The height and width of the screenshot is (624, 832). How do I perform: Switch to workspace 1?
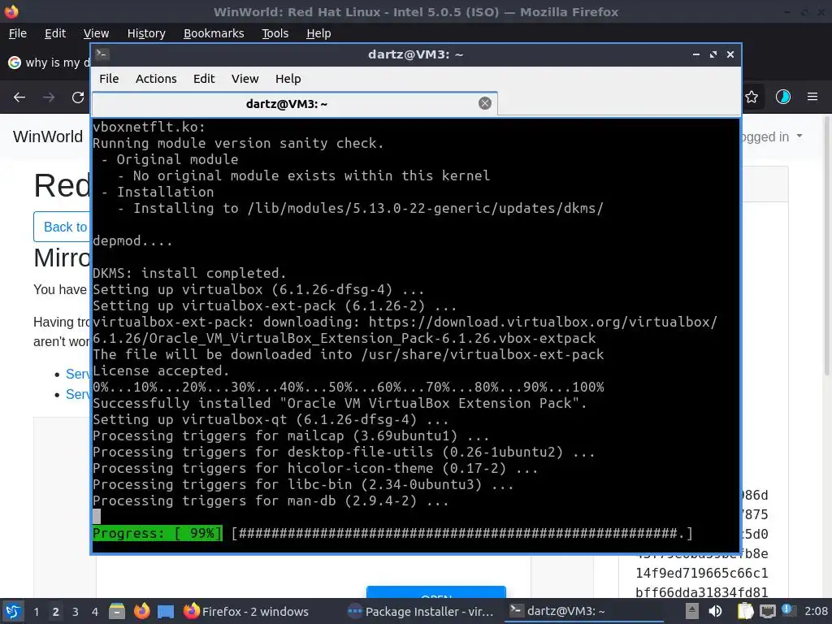pyautogui.click(x=36, y=612)
